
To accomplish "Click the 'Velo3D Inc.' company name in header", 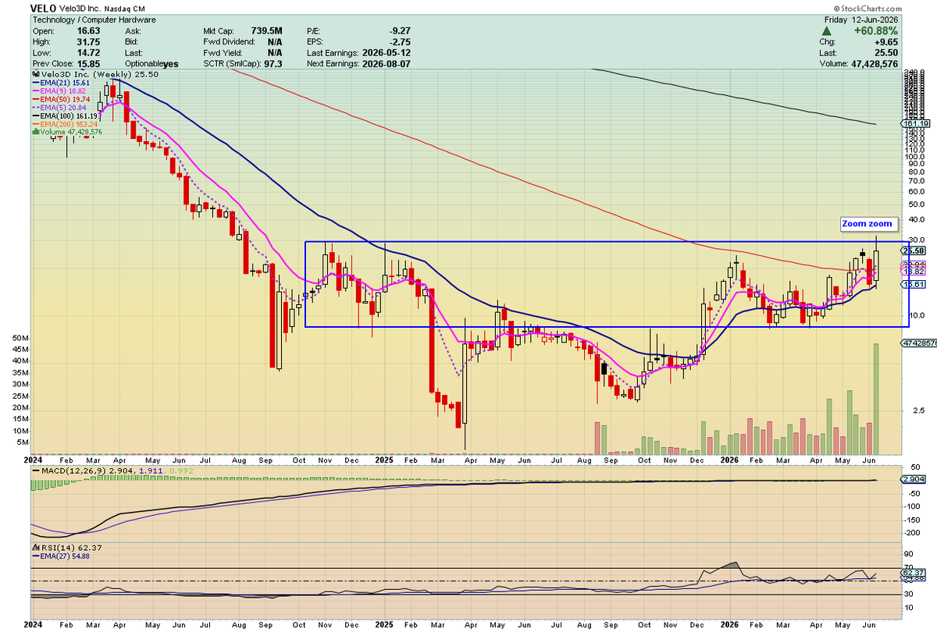I will 80,8.
